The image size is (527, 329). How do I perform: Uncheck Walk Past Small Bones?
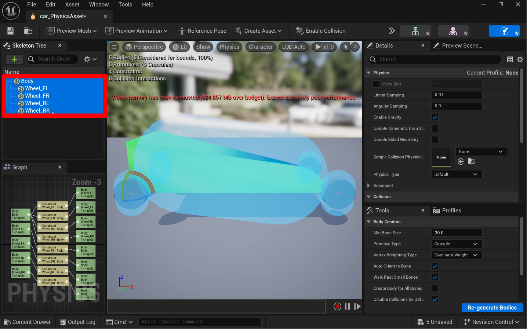tap(435, 277)
